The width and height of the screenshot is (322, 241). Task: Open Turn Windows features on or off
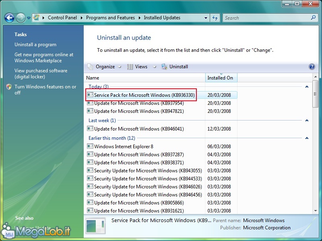[45, 90]
